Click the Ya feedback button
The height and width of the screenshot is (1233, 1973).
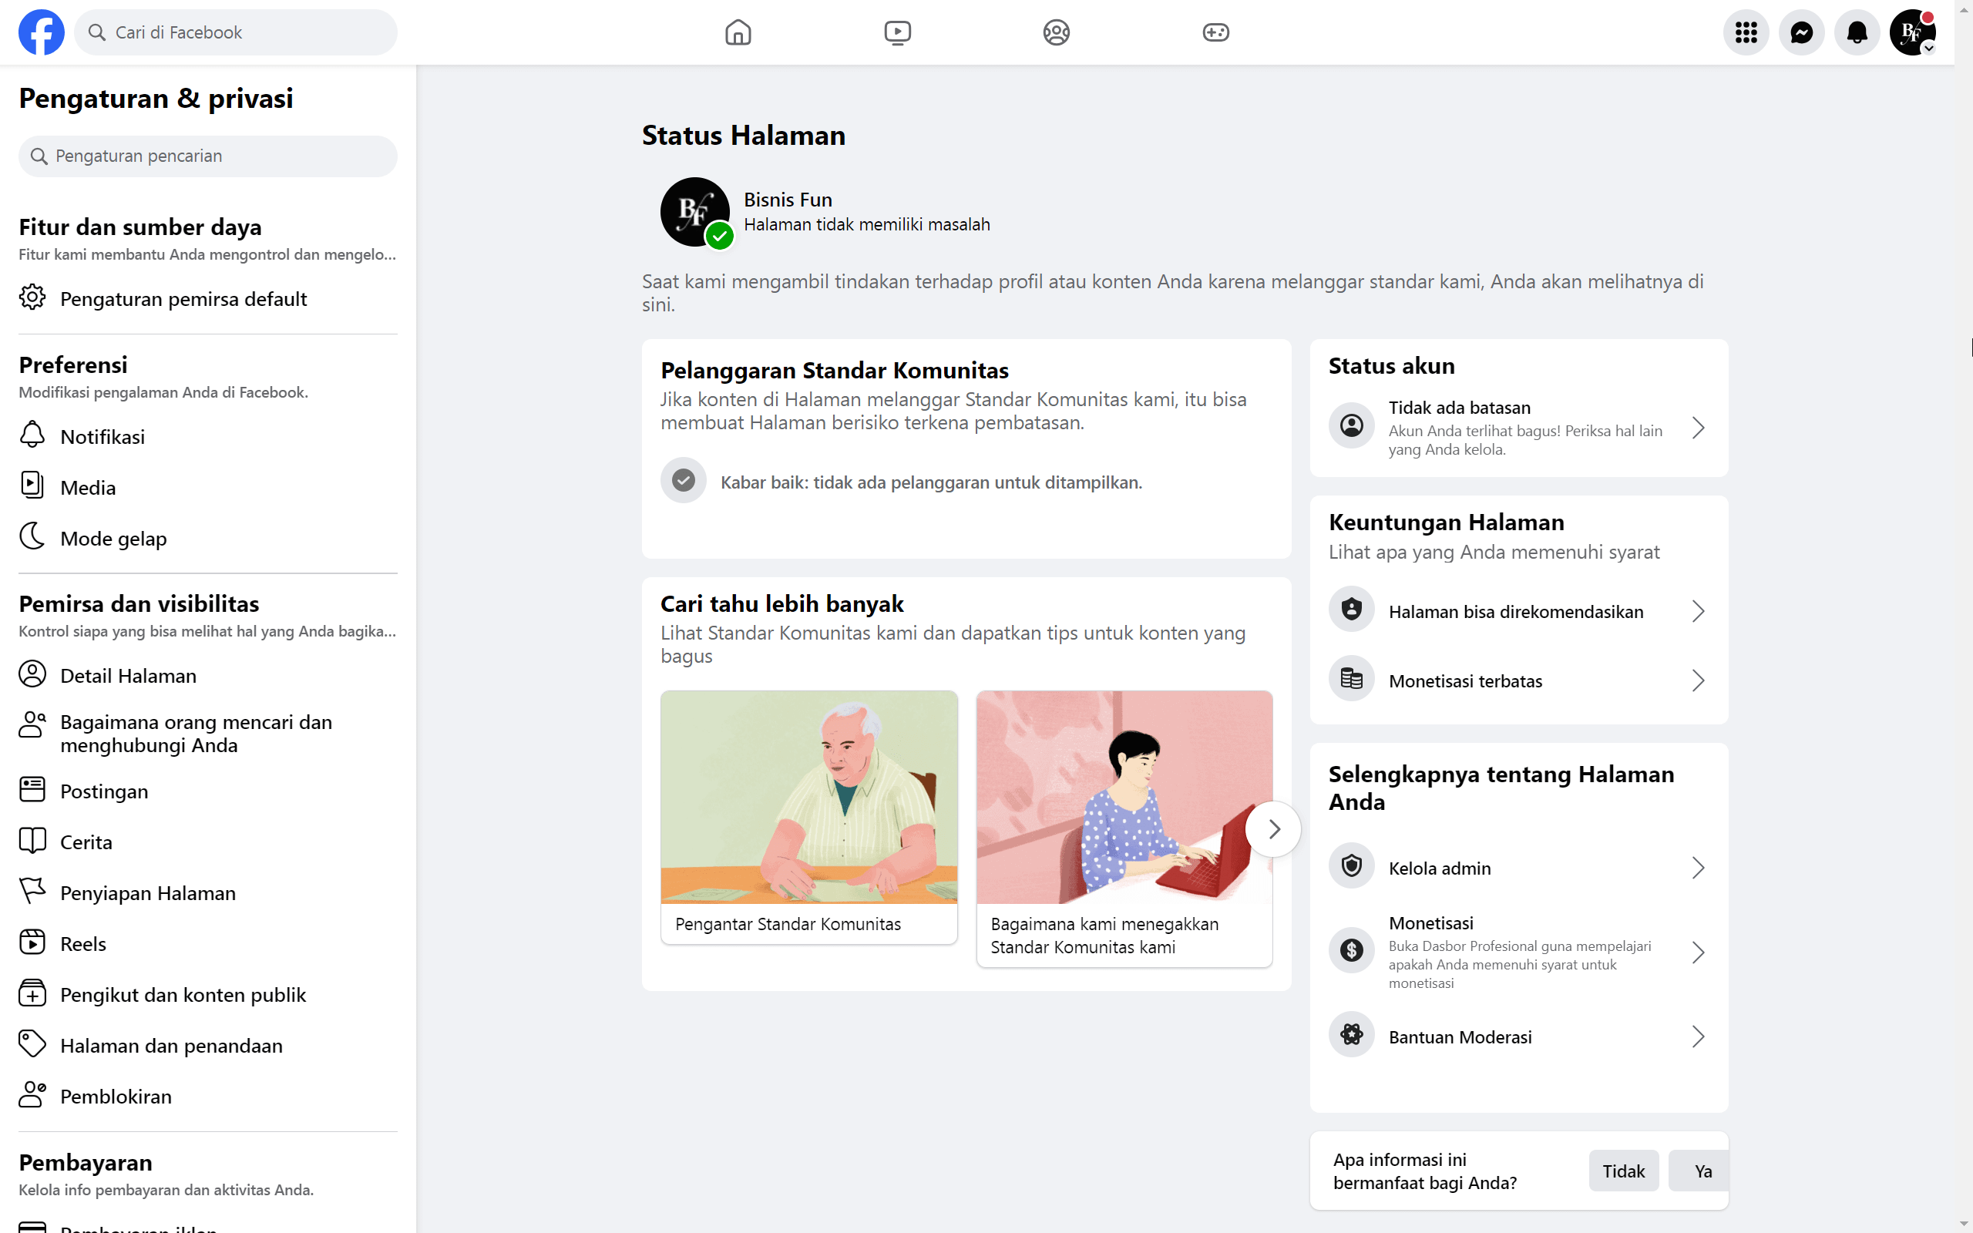coord(1702,1171)
